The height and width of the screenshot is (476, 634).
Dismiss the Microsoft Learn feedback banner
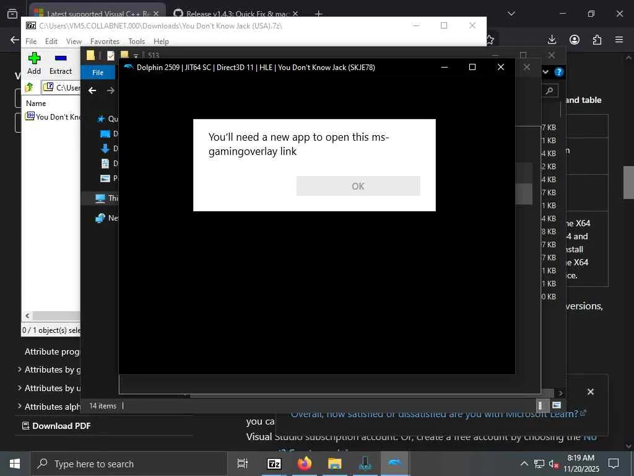pyautogui.click(x=590, y=392)
